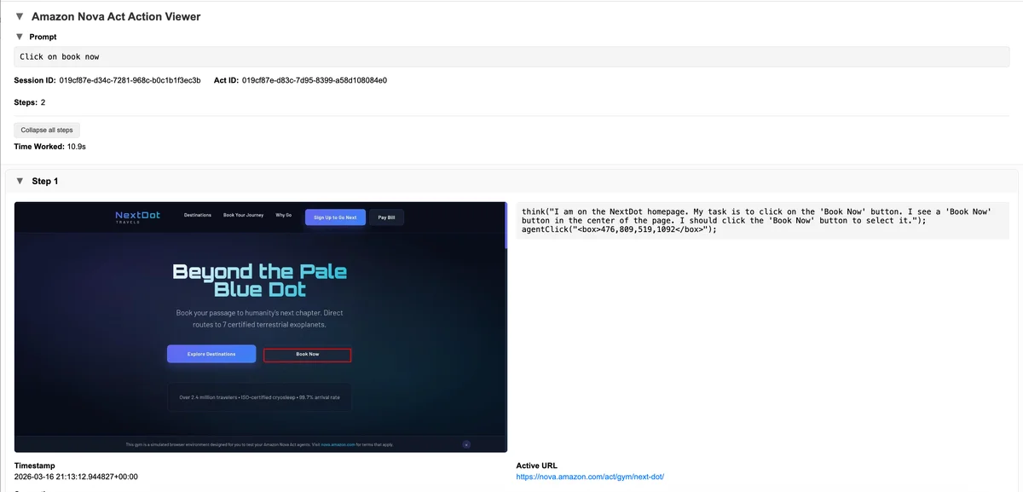Click the Sign Up to Go Next button

click(x=335, y=217)
